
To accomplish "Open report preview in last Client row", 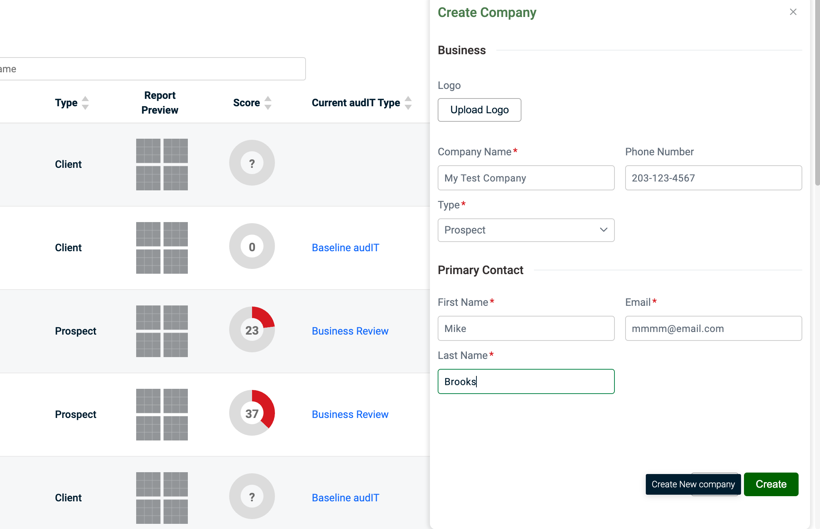I will click(x=162, y=498).
